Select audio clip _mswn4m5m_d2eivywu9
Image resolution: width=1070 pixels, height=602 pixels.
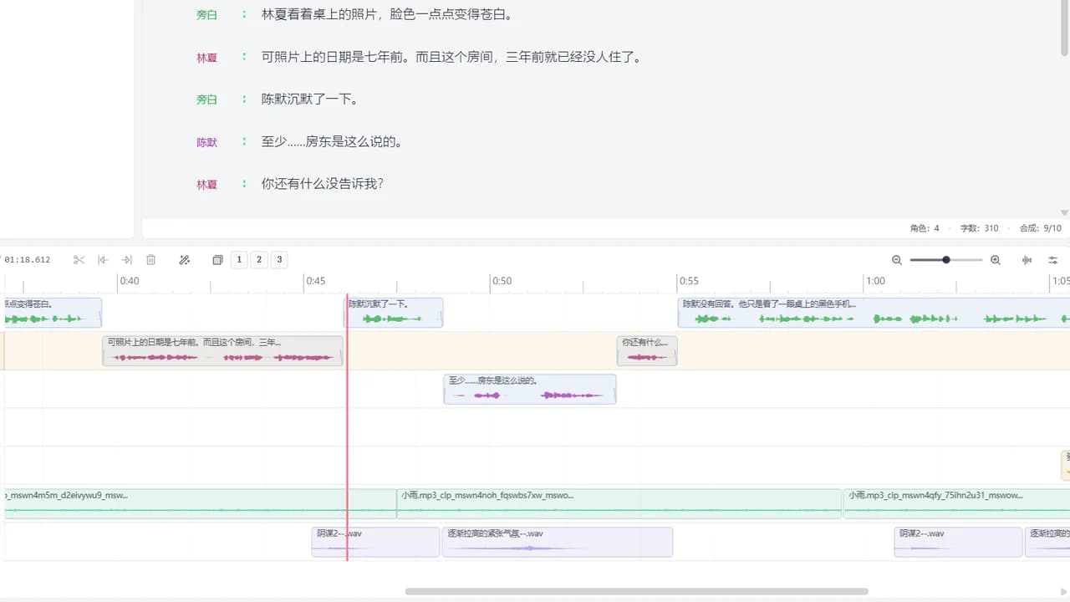(200, 503)
